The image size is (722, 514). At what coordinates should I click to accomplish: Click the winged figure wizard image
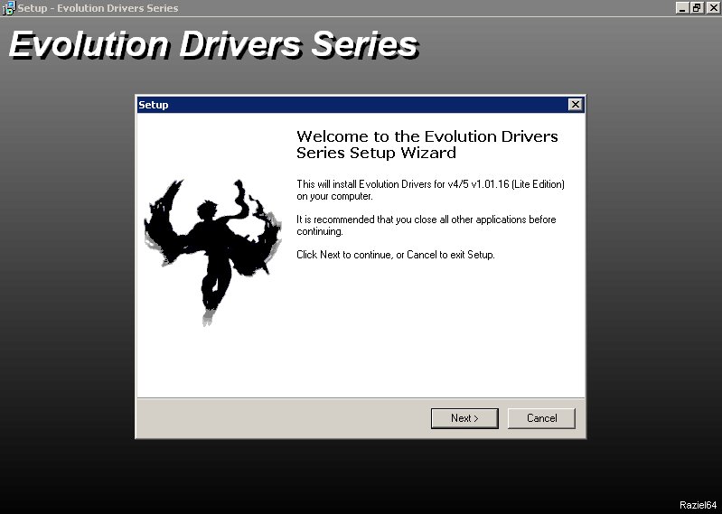pyautogui.click(x=212, y=252)
